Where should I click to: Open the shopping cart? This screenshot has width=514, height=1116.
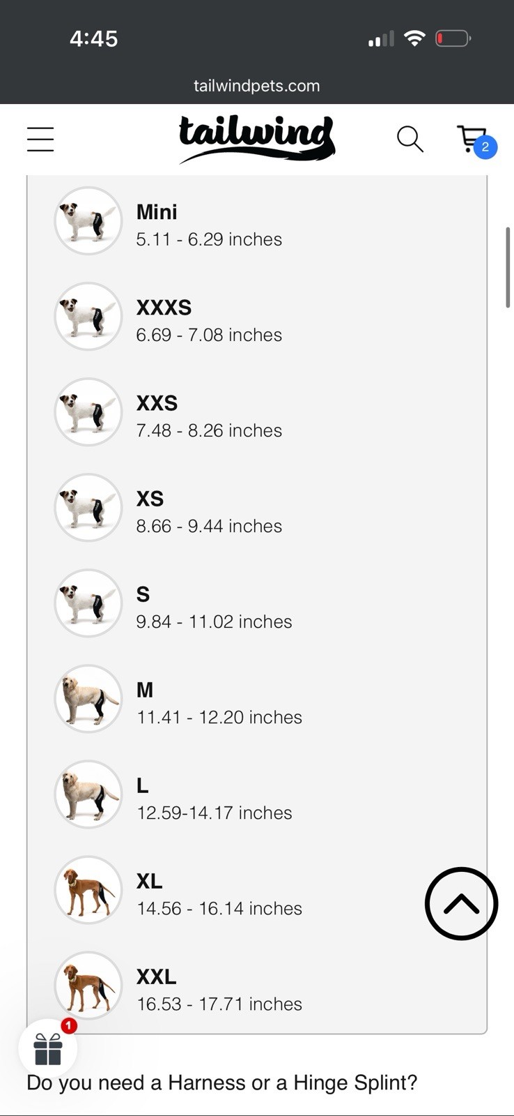click(x=474, y=140)
